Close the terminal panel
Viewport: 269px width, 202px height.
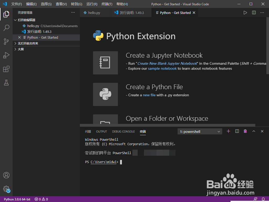point(262,131)
